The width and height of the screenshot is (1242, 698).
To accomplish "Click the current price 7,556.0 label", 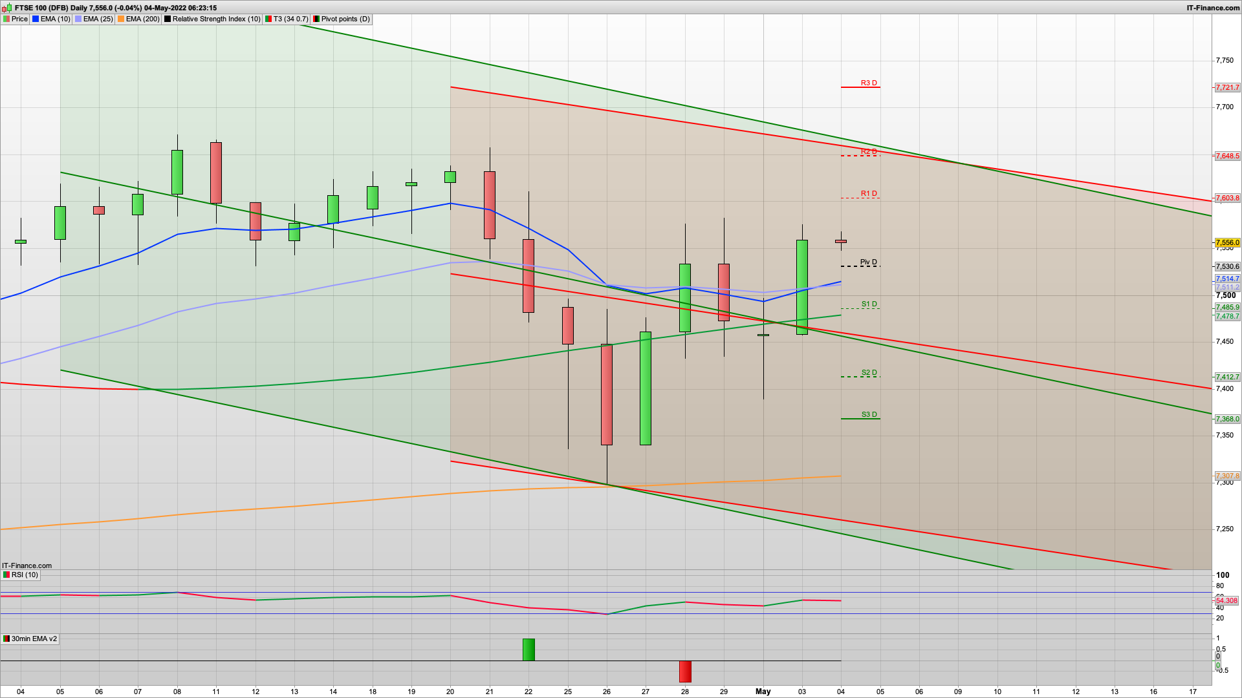I will [1227, 243].
